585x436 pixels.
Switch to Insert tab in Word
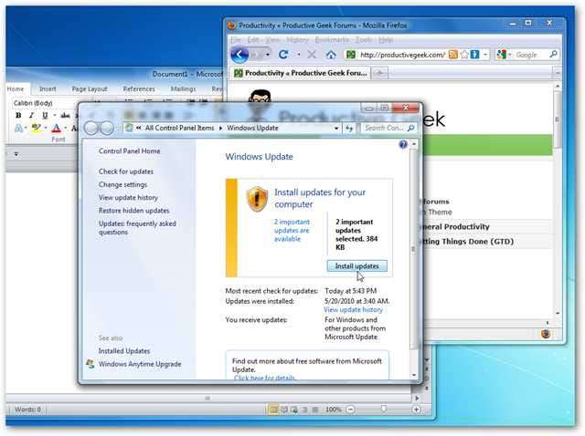click(x=48, y=89)
